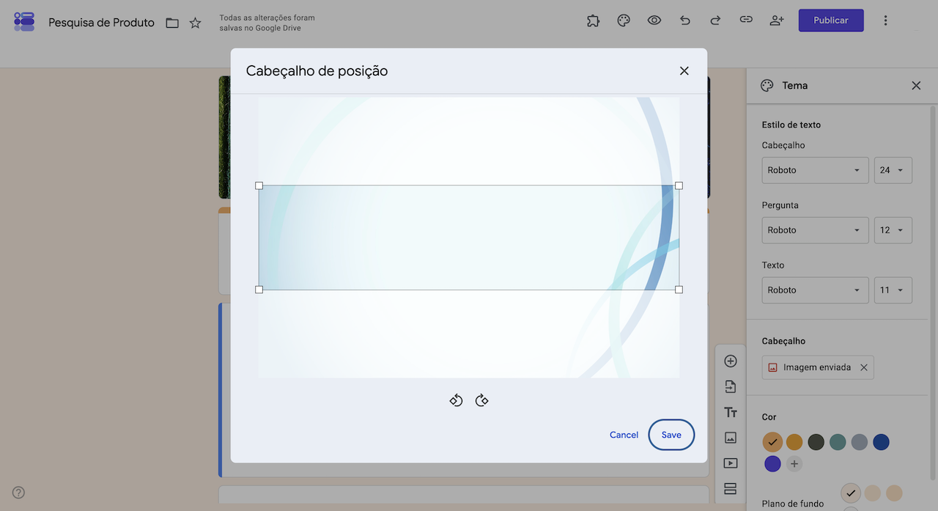Open the Texto font size 11 dropdown

click(893, 290)
